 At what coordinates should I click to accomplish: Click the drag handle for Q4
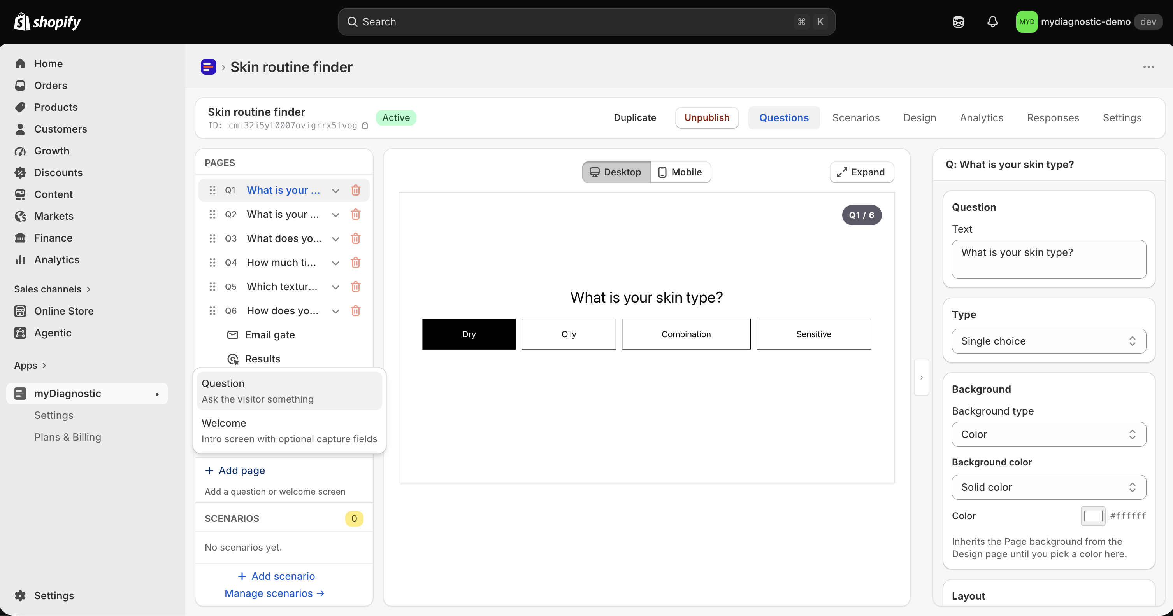[212, 262]
